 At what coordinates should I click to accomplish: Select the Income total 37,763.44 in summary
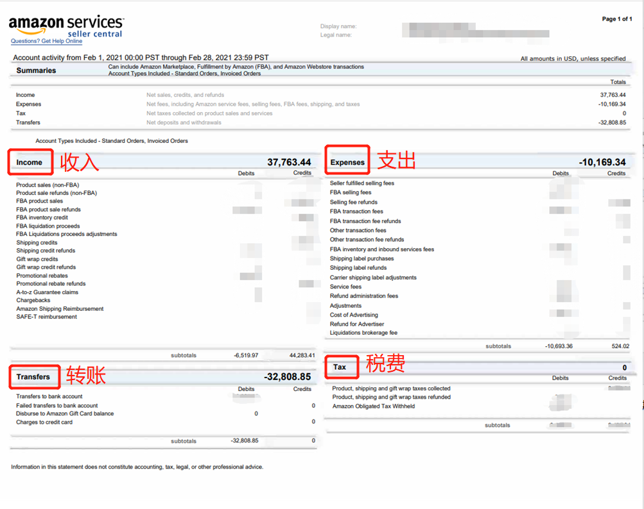613,95
